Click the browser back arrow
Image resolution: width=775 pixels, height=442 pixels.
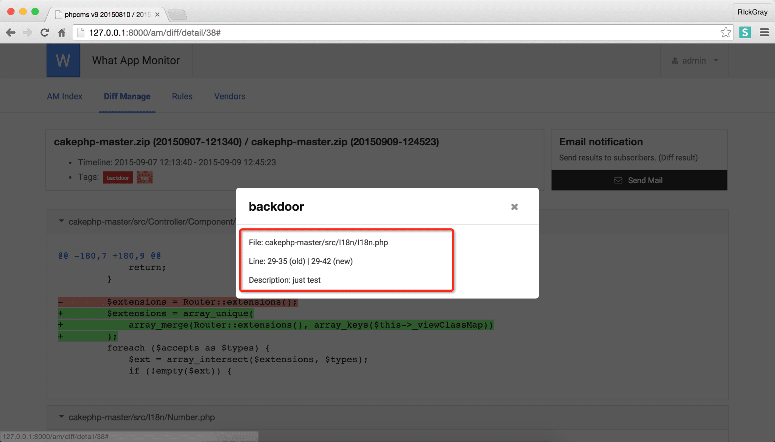coord(11,33)
